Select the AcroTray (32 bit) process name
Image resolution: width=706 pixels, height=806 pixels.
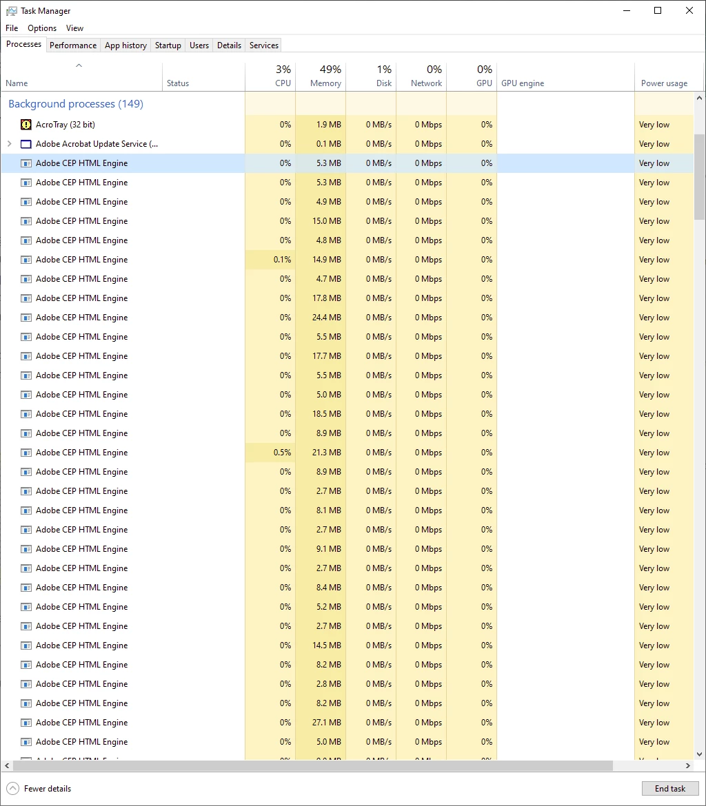coord(65,125)
